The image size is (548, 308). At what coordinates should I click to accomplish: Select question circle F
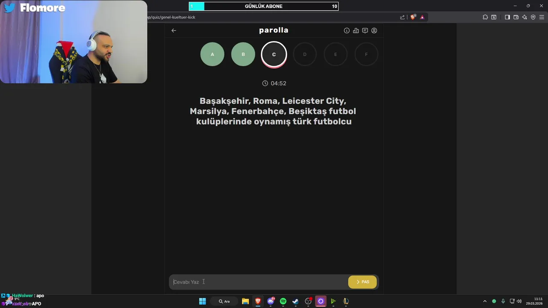click(x=366, y=54)
